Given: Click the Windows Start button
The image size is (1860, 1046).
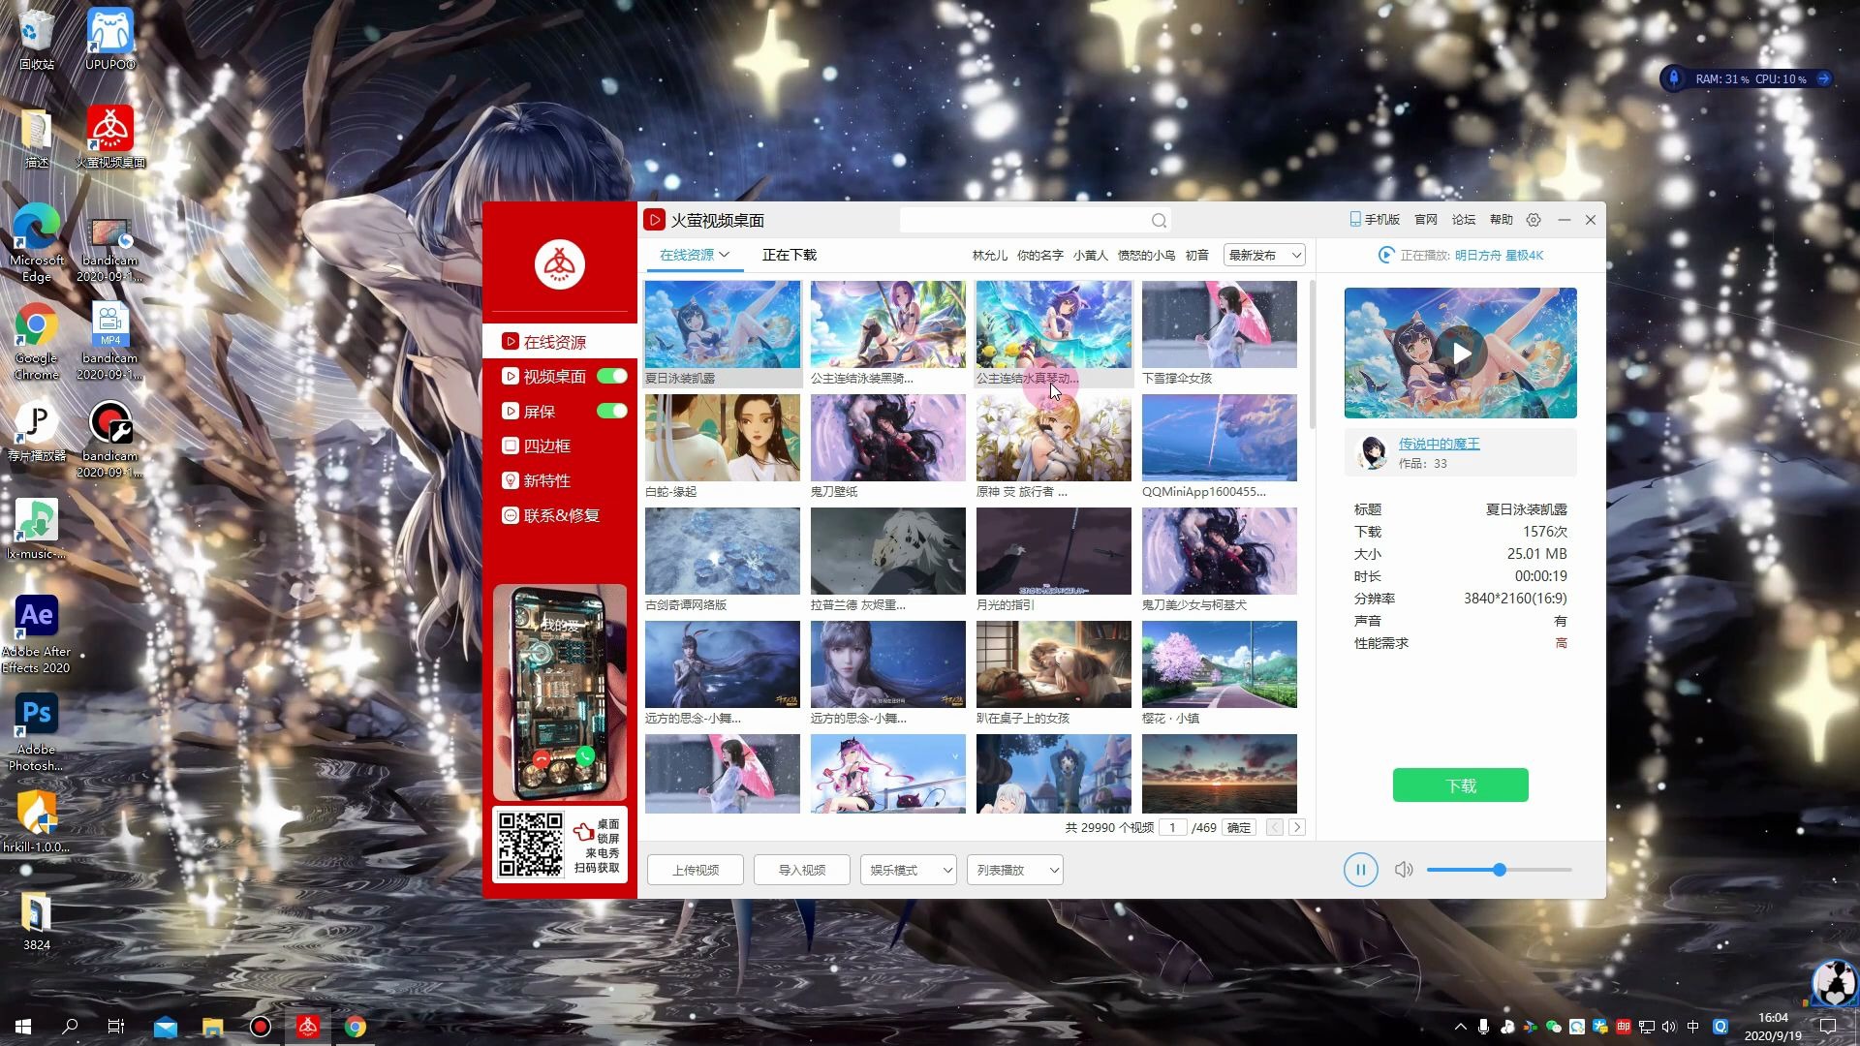Looking at the screenshot, I should [23, 1027].
